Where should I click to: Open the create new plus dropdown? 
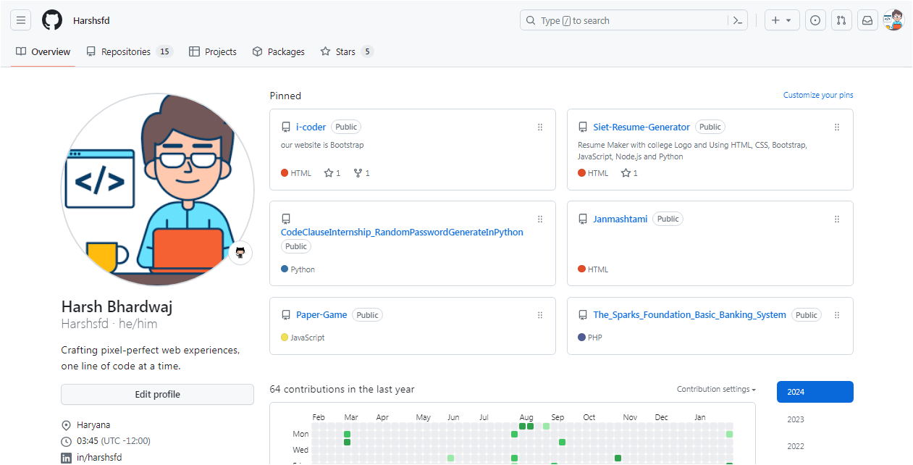pyautogui.click(x=782, y=20)
